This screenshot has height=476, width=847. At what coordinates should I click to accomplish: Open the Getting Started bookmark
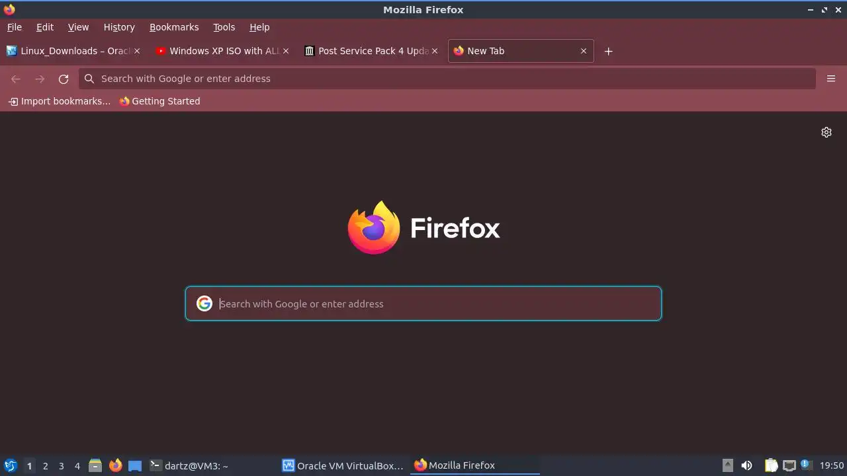coord(159,101)
